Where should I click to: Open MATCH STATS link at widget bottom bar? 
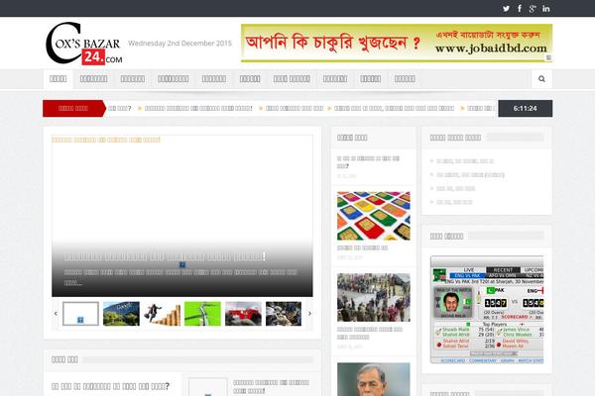(x=531, y=360)
